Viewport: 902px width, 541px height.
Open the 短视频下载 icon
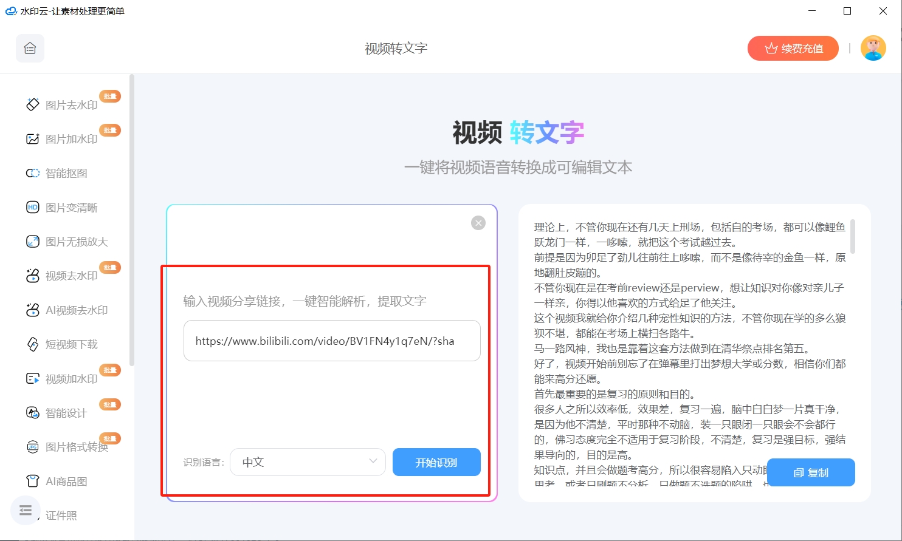tap(33, 344)
